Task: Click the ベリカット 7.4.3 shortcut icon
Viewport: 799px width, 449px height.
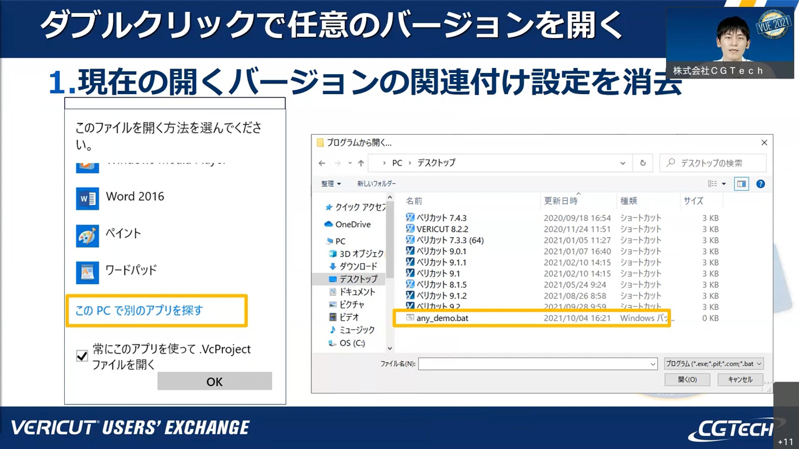Action: pyautogui.click(x=410, y=218)
